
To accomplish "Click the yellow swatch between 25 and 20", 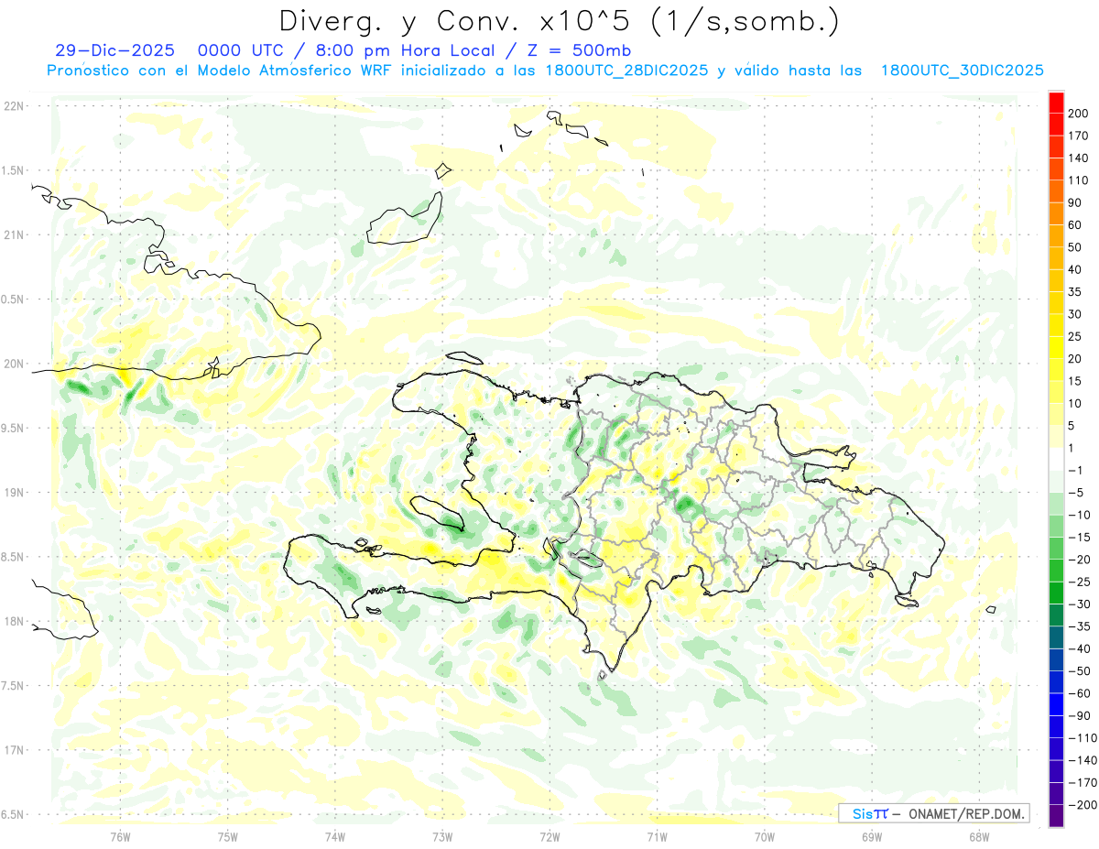I will tap(1057, 347).
